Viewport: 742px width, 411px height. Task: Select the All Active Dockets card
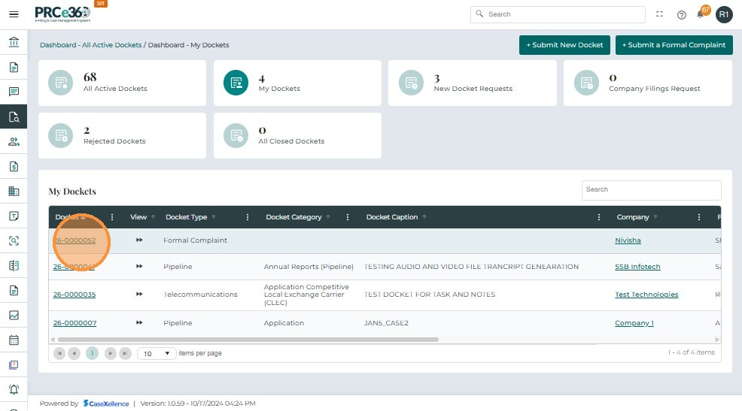pyautogui.click(x=122, y=83)
